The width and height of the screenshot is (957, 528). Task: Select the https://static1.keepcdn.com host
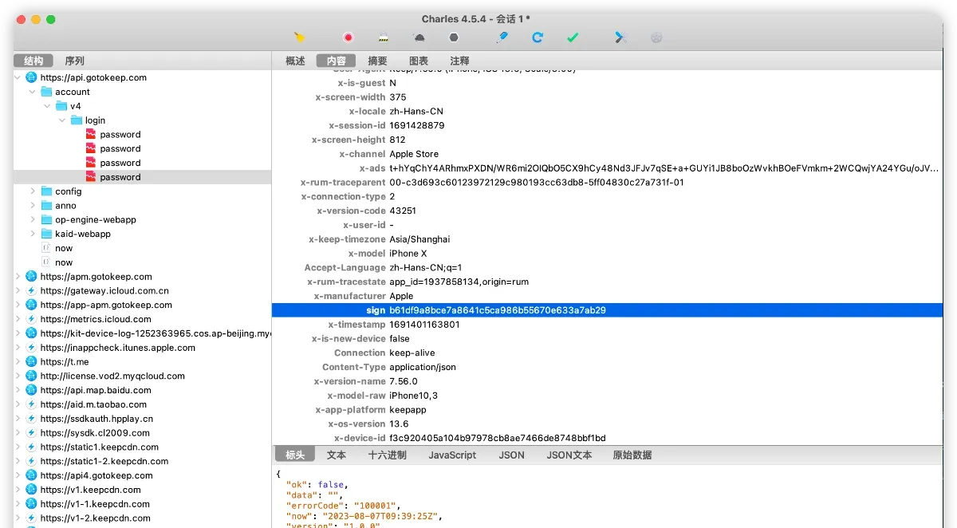[100, 447]
